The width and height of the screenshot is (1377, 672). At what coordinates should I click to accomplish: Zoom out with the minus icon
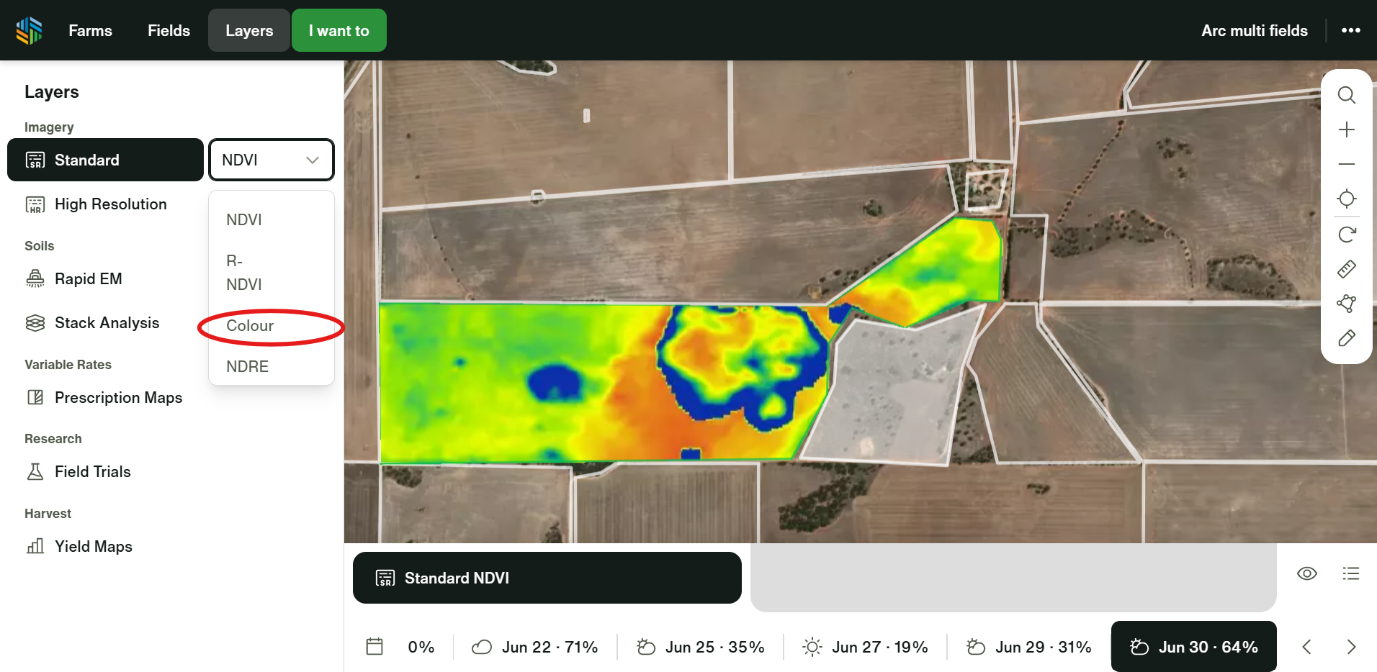pyautogui.click(x=1346, y=164)
